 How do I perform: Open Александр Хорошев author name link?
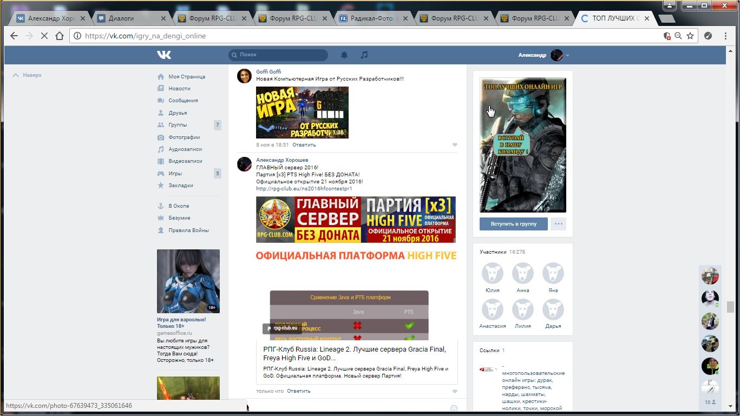point(282,160)
